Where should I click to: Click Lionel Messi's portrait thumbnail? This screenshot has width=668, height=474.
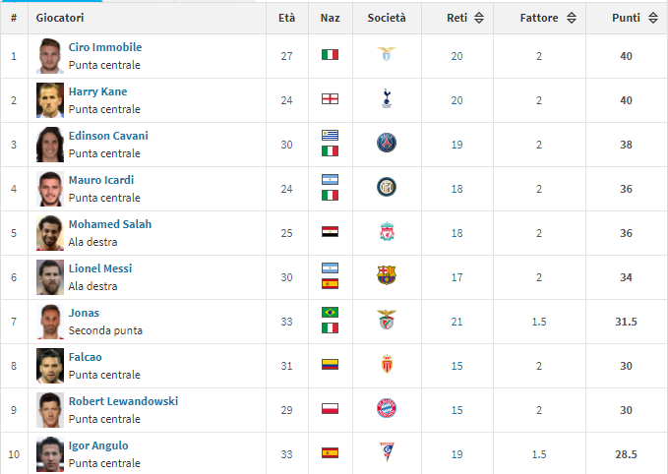50,277
